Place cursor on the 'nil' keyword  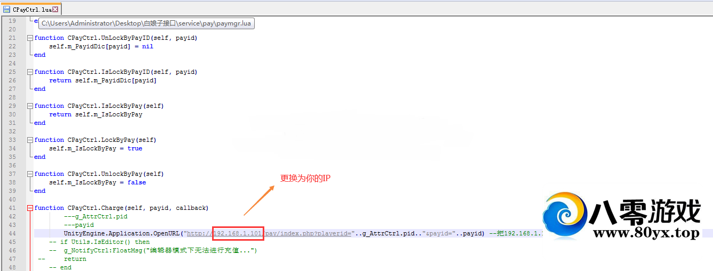point(148,47)
